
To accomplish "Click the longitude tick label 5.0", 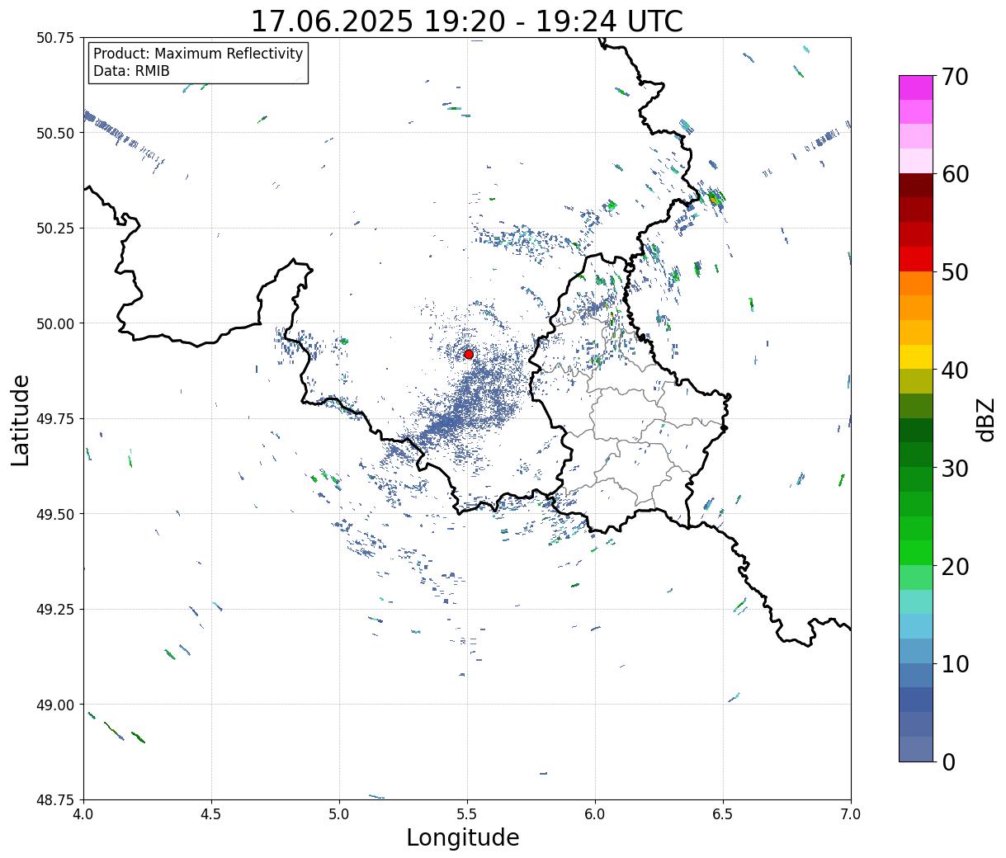I will 339,813.
